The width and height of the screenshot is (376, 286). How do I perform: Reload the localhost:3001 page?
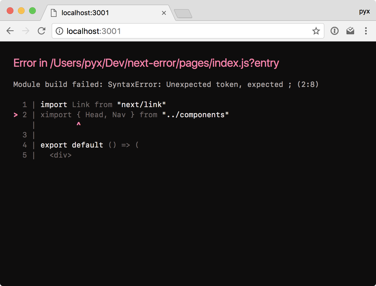[41, 31]
